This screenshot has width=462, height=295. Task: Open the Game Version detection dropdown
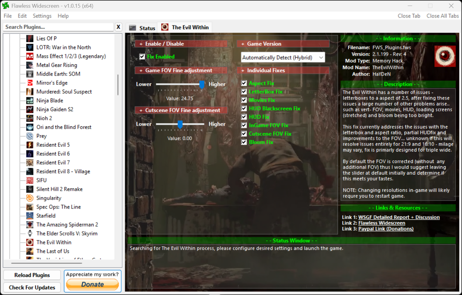(283, 58)
